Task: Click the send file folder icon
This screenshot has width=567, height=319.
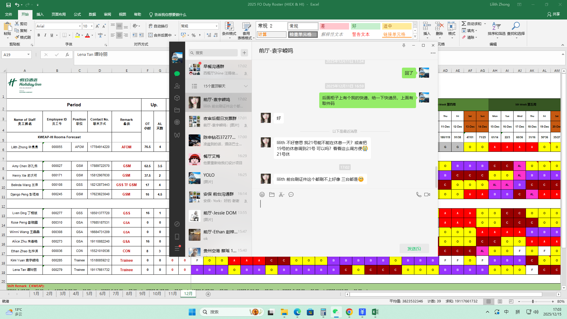Action: coord(272,194)
